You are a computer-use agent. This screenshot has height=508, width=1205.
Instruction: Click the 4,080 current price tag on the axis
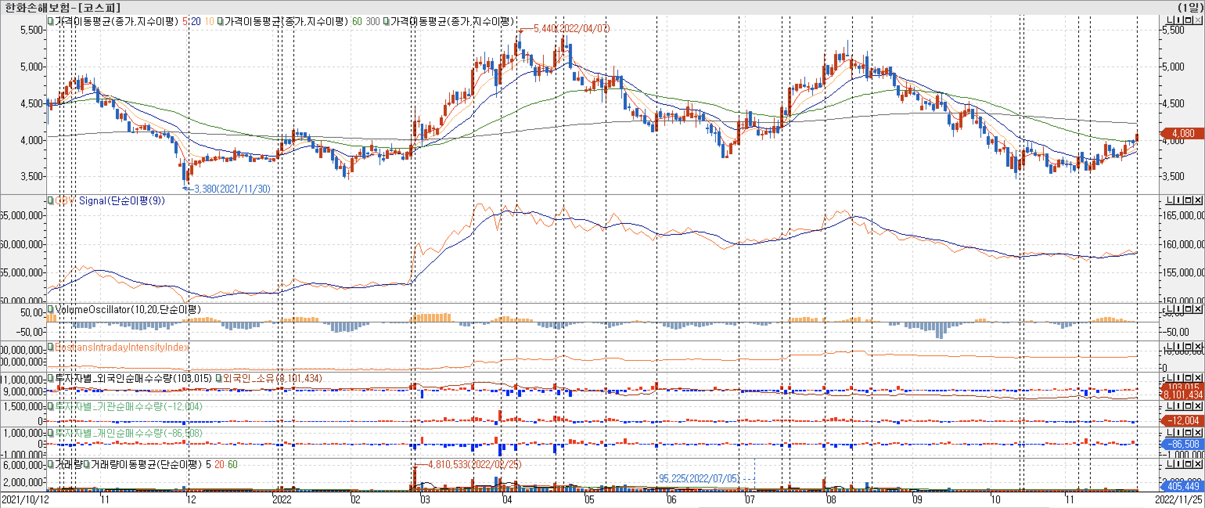pyautogui.click(x=1183, y=133)
